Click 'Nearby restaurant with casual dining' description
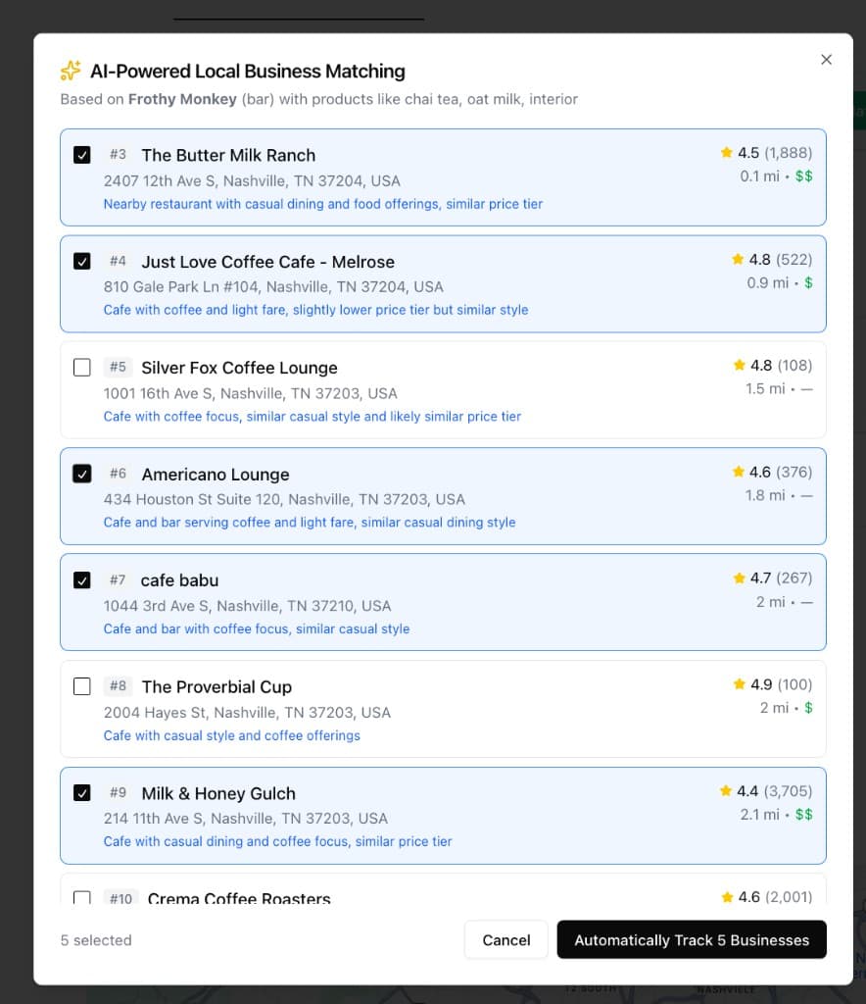This screenshot has width=866, height=1004. pos(323,204)
